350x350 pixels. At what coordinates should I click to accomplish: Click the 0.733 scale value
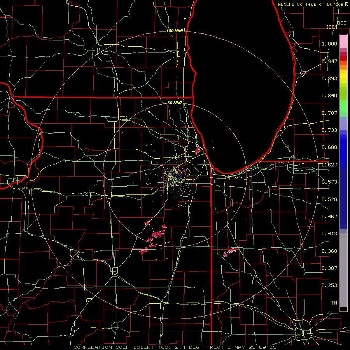[329, 130]
